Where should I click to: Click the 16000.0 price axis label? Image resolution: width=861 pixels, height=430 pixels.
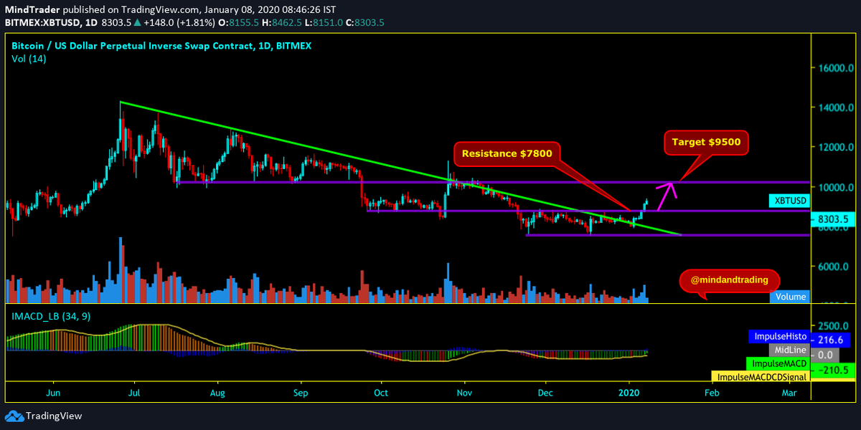[x=834, y=69]
